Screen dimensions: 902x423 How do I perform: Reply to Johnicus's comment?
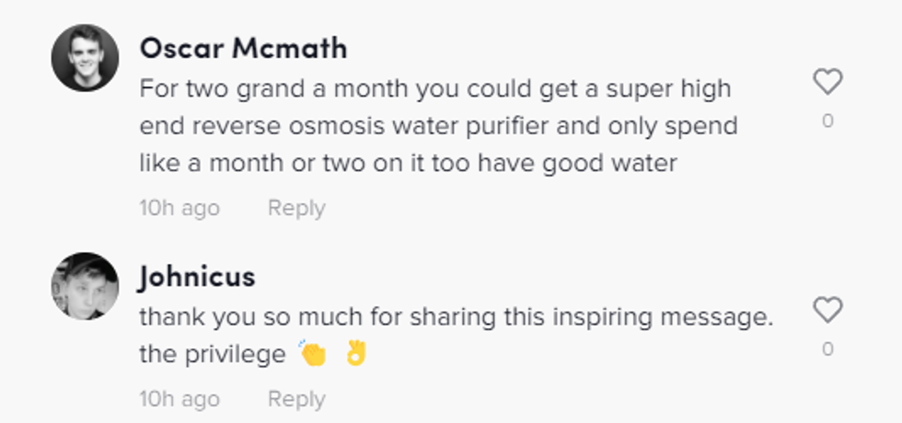click(295, 400)
